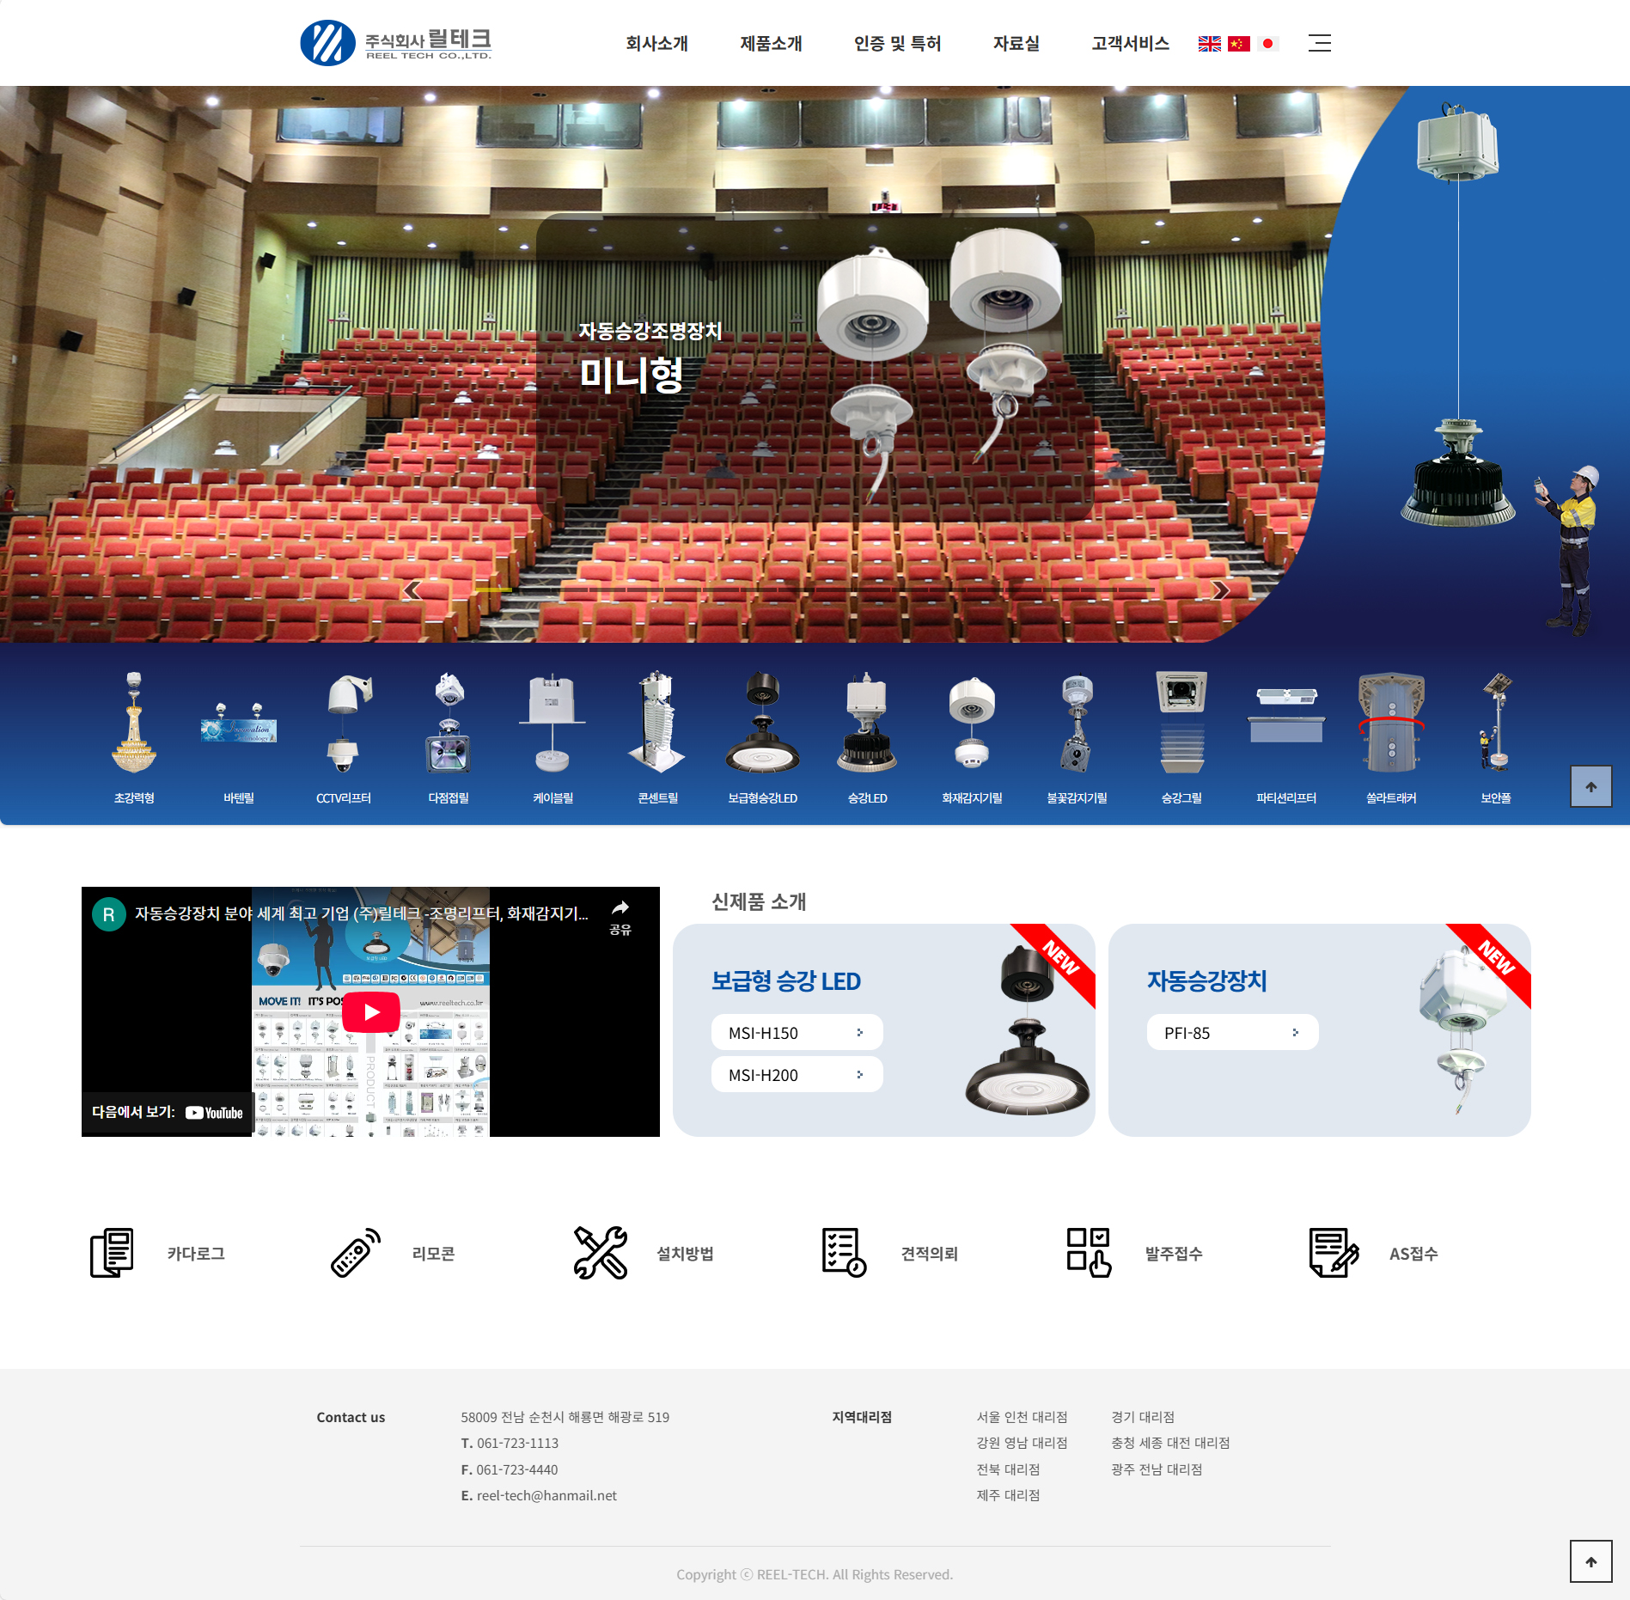The height and width of the screenshot is (1600, 1630).
Task: Open 서울 인천 대리점 link
Action: tap(1022, 1417)
